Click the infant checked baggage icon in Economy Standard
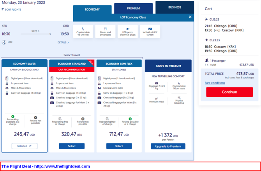261x171 pixels. (52, 102)
